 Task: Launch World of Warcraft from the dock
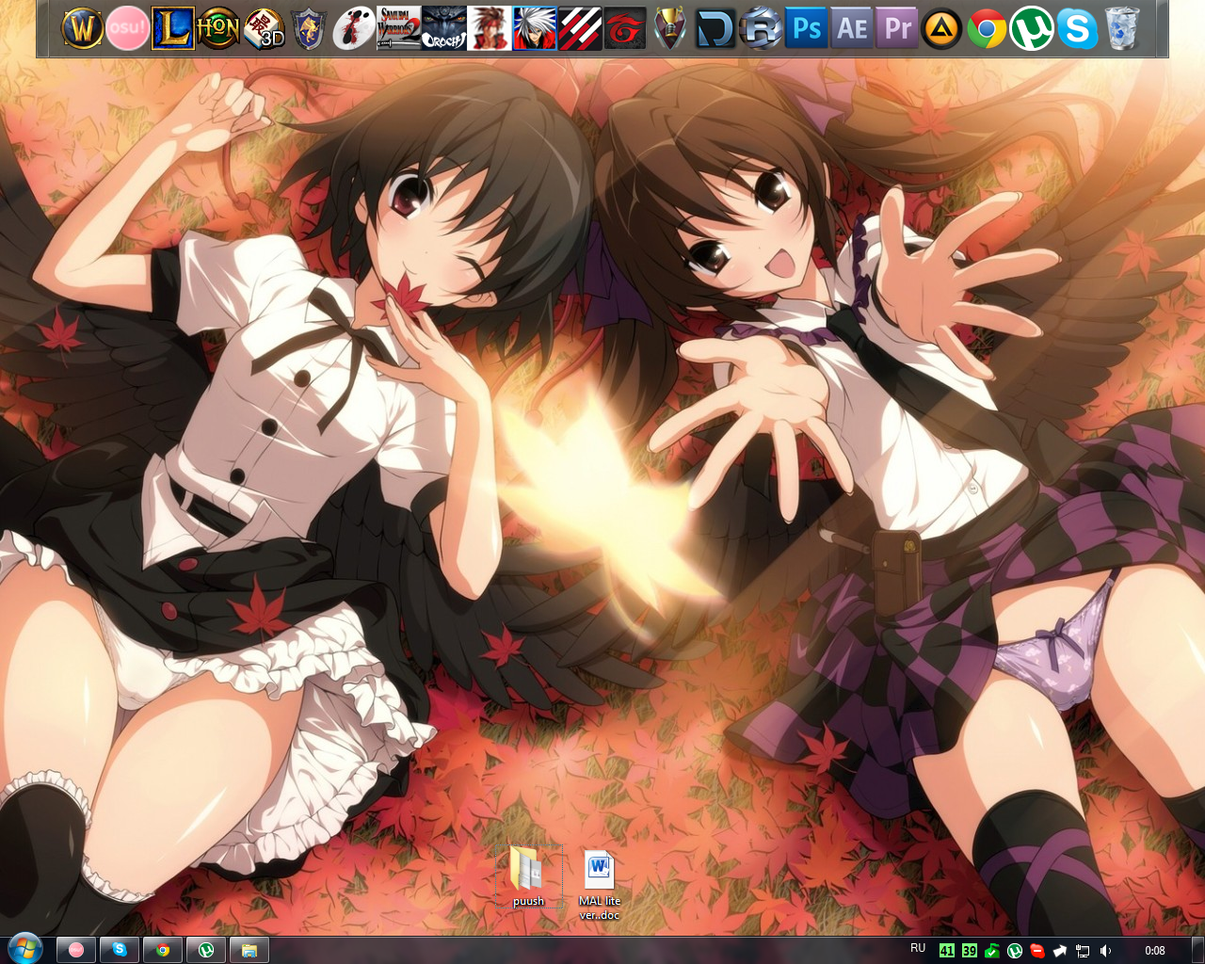pos(83,27)
